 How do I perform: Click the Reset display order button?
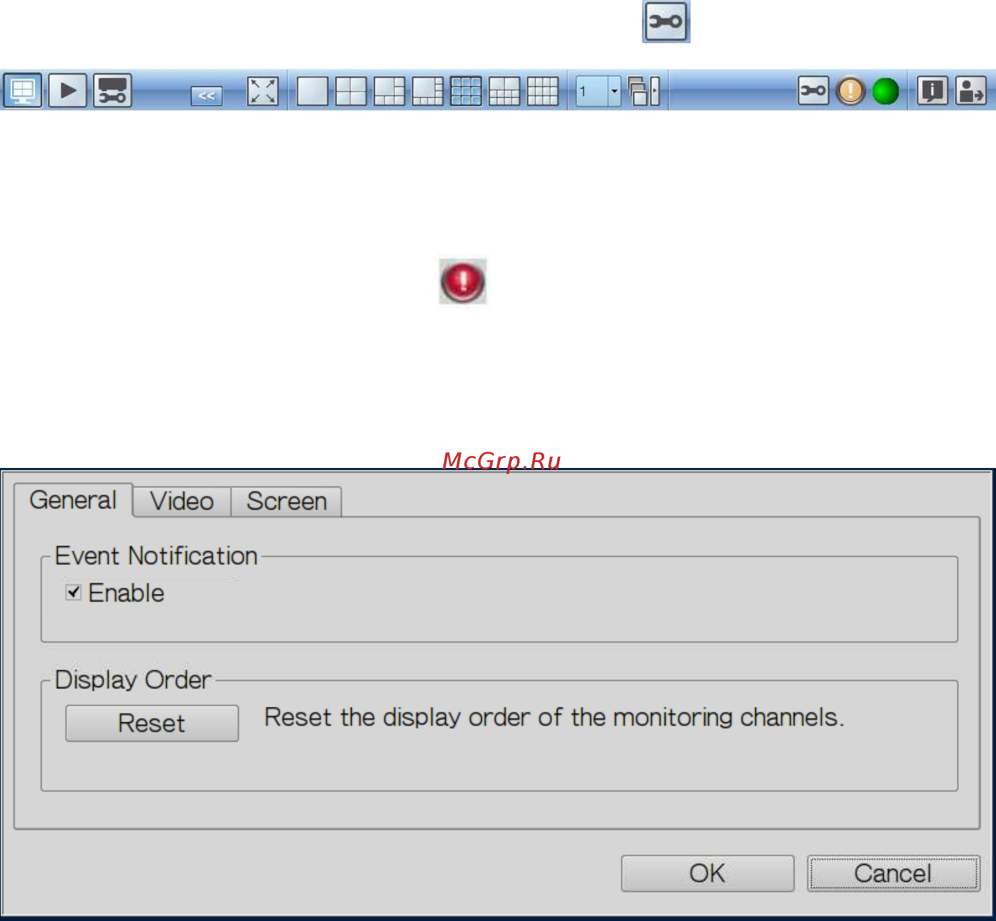tap(152, 723)
